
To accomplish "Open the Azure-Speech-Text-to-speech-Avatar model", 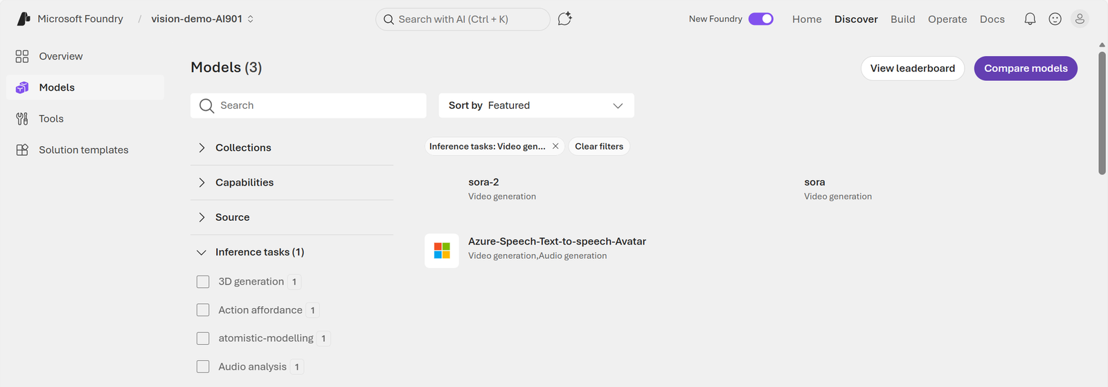I will pos(557,242).
